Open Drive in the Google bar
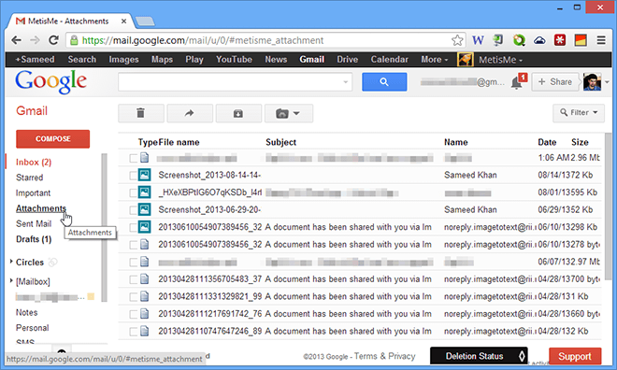The height and width of the screenshot is (370, 617). [347, 60]
